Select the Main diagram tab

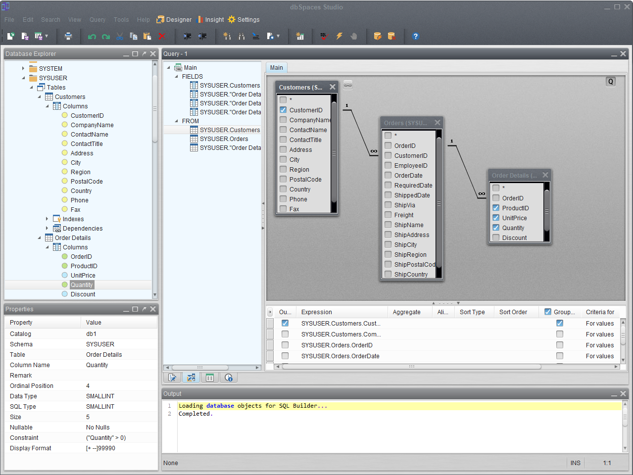[x=276, y=68]
